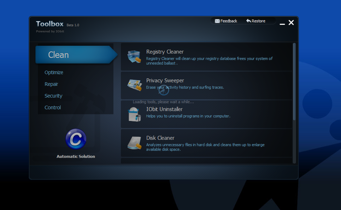341x210 pixels.
Task: Select the highlighted Clean tab
Action: pyautogui.click(x=59, y=55)
